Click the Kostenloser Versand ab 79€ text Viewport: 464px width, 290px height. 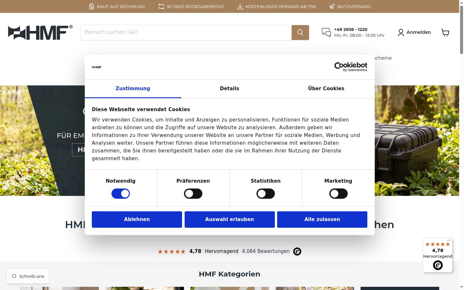click(281, 6)
